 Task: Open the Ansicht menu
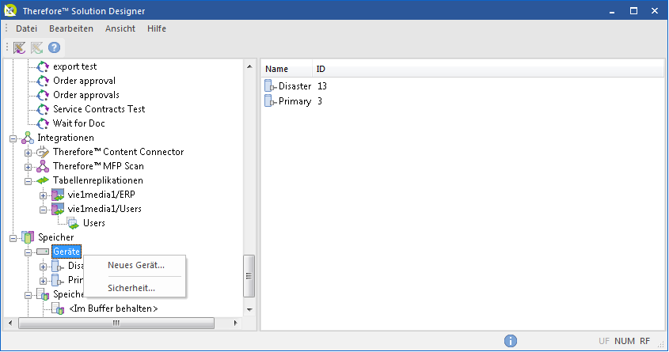(x=120, y=28)
